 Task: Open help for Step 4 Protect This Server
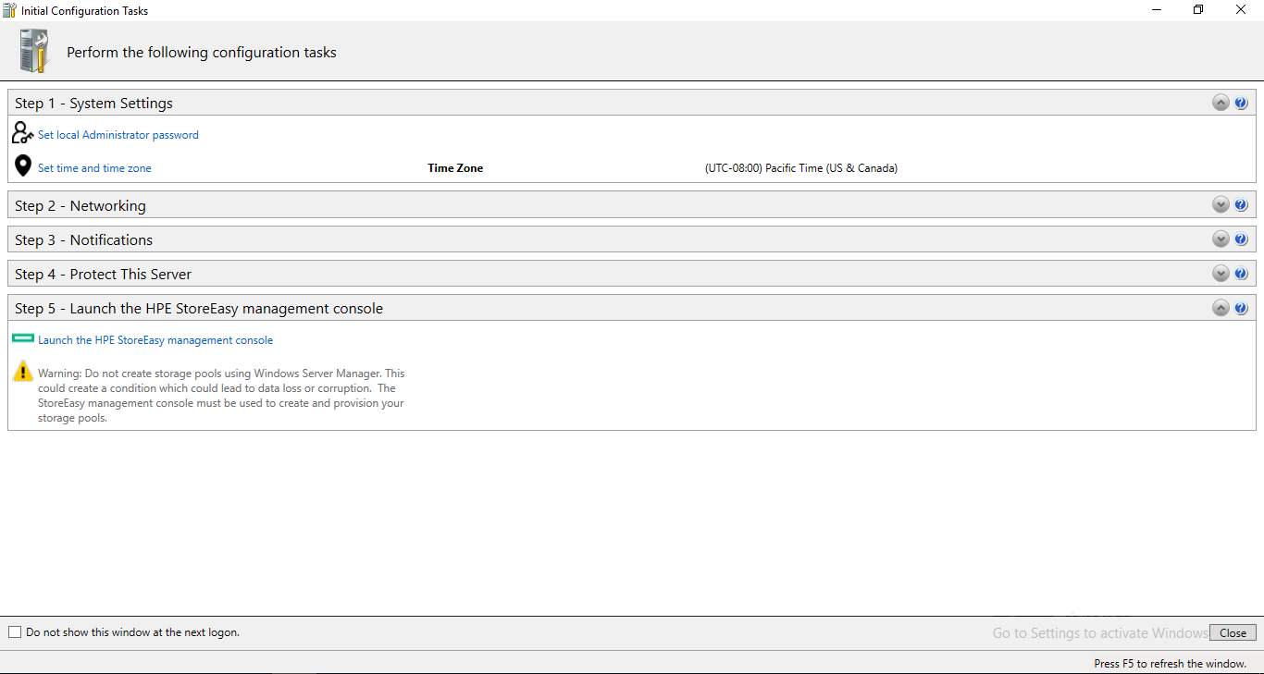pyautogui.click(x=1241, y=273)
